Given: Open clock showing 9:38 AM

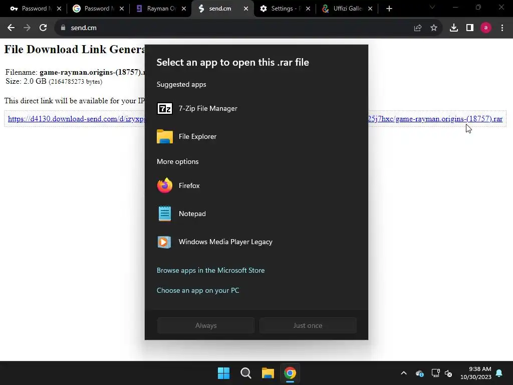Looking at the screenshot, I should coord(476,373).
